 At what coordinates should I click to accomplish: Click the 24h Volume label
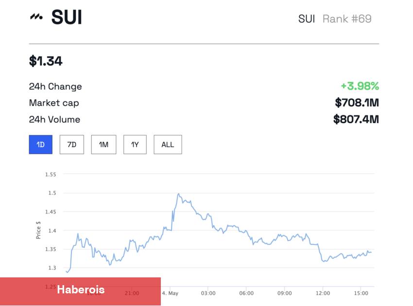coord(54,119)
